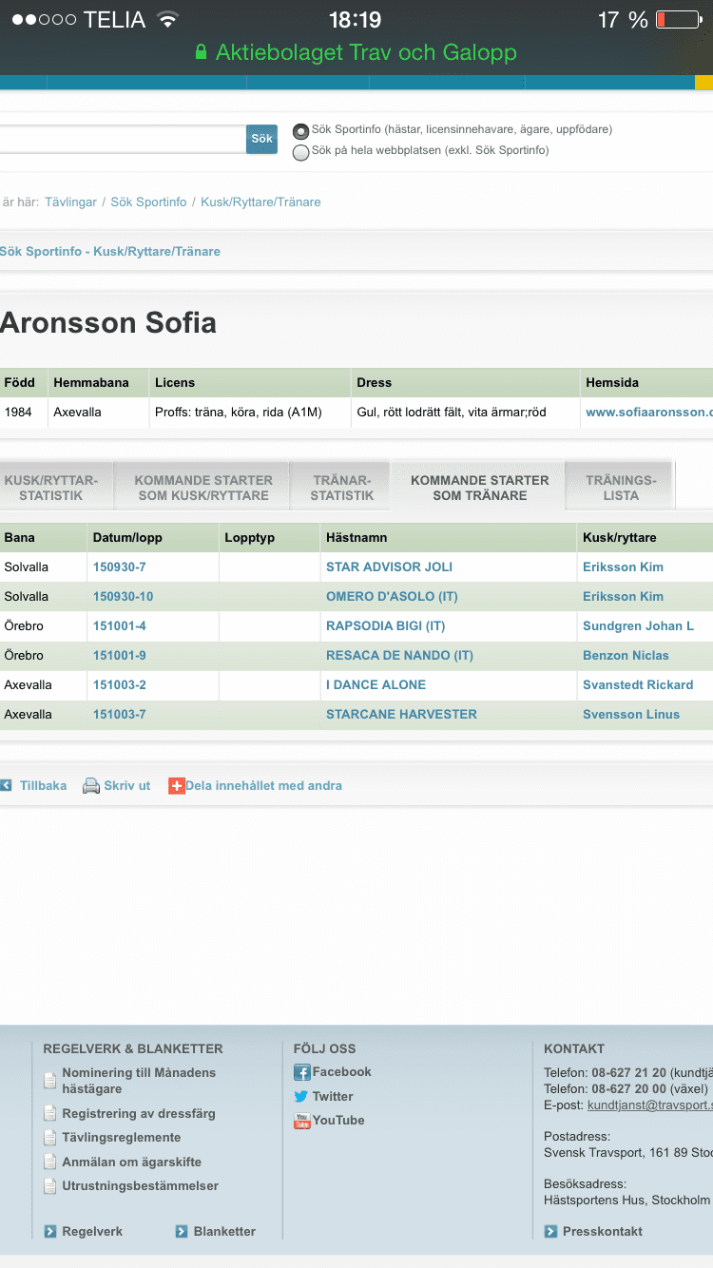Open the Tävlingar breadcrumb link
The height and width of the screenshot is (1268, 713).
[70, 202]
